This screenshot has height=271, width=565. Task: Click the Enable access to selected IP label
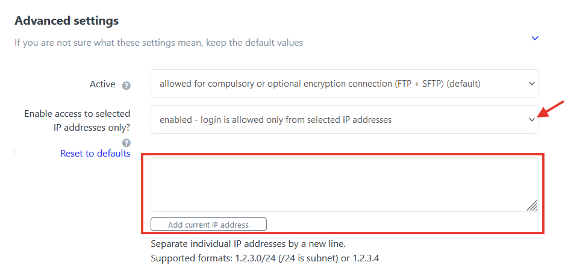click(77, 120)
